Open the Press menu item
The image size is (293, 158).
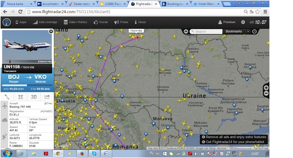tap(121, 22)
